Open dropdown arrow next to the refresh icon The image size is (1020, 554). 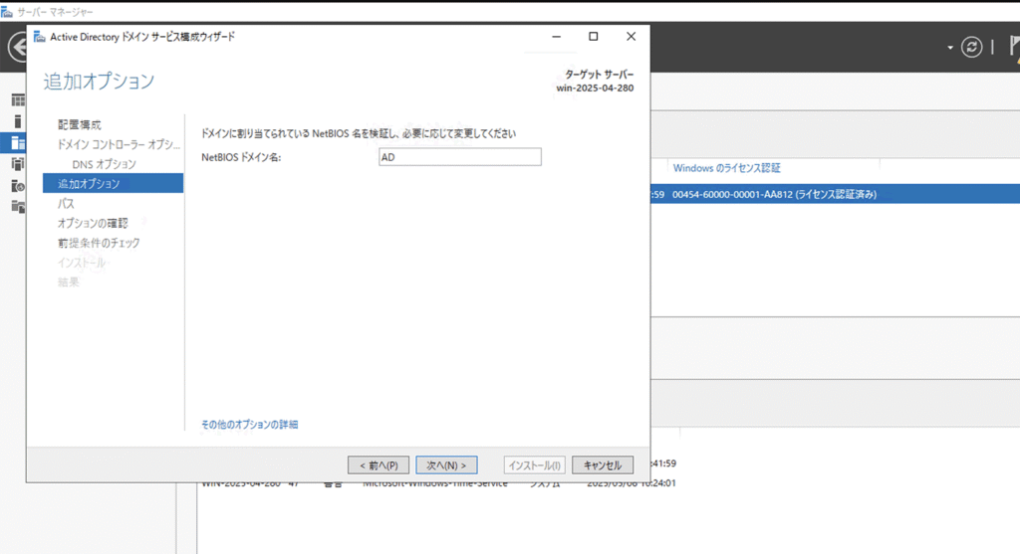[x=950, y=48]
